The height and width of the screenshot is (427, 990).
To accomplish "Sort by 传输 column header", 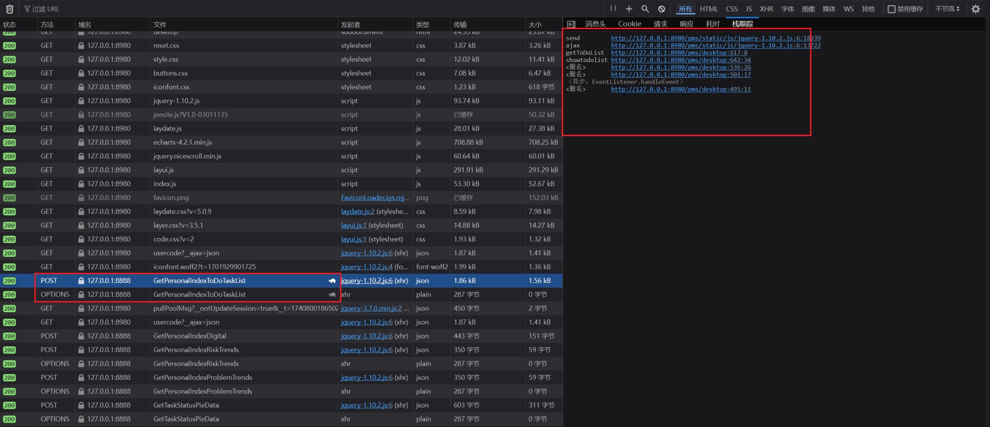I will (488, 25).
